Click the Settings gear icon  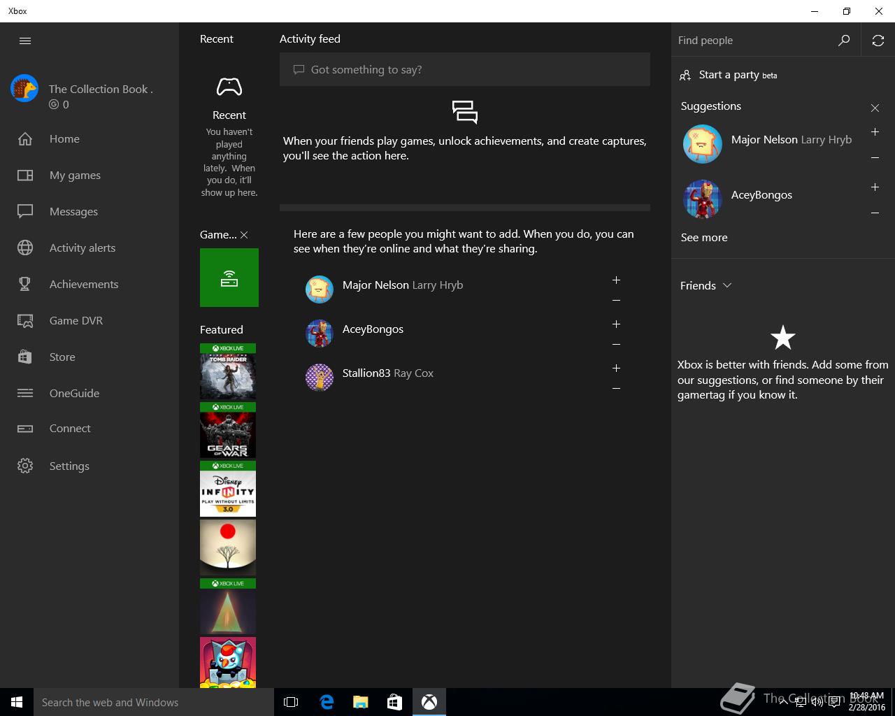[25, 466]
